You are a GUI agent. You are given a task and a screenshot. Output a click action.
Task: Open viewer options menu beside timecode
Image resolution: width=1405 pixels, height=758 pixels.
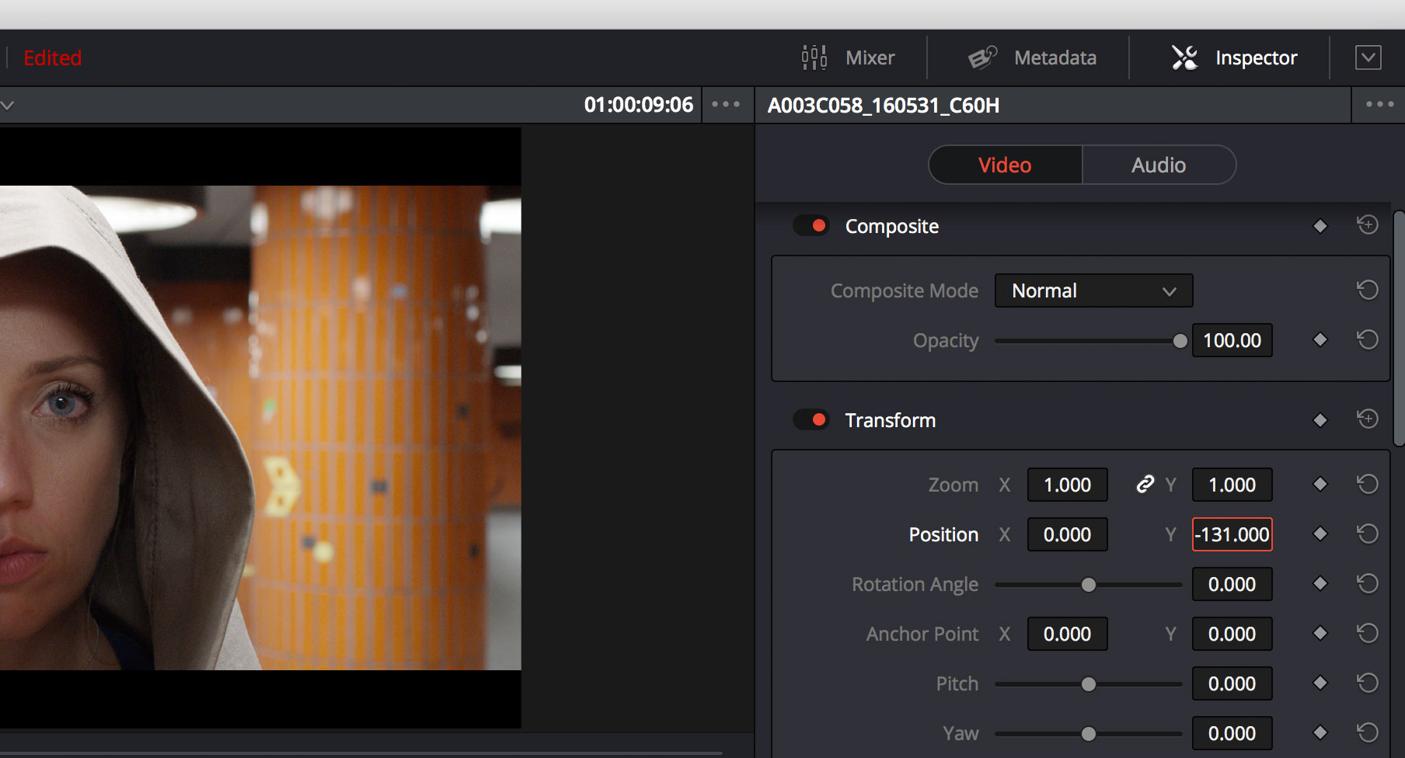(x=726, y=104)
